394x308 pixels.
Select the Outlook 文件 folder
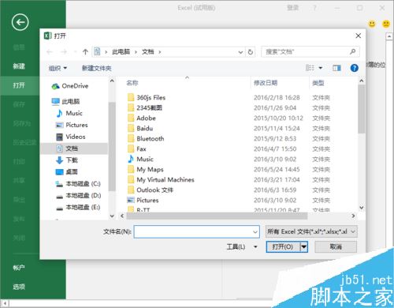pyautogui.click(x=151, y=190)
